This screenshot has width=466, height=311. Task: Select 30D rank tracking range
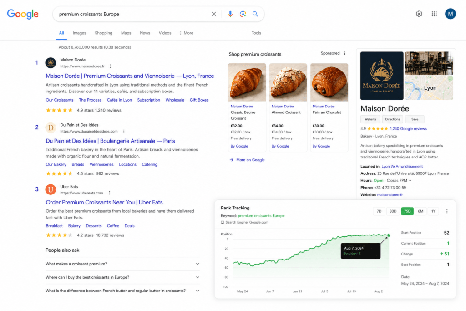(x=393, y=211)
